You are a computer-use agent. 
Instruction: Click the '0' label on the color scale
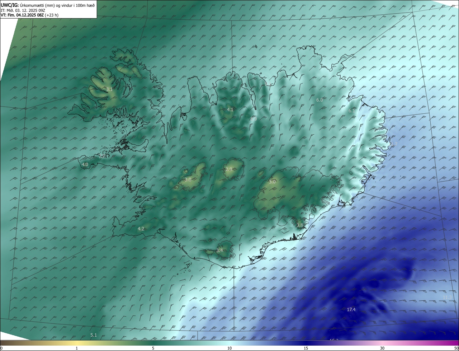1,348
